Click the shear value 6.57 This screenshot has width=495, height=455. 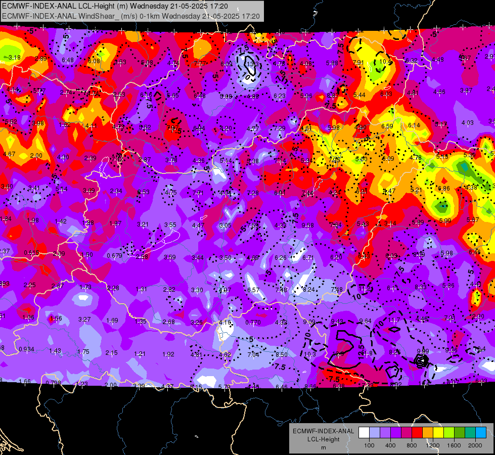coord(253,290)
